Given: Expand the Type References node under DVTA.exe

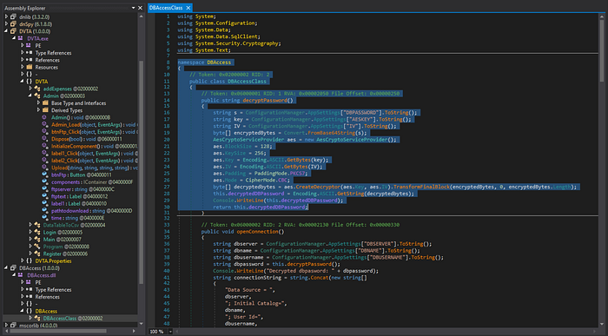Looking at the screenshot, I should tap(22, 53).
